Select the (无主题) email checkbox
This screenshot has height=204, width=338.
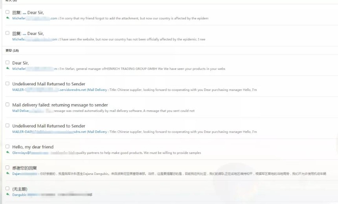pyautogui.click(x=7, y=189)
